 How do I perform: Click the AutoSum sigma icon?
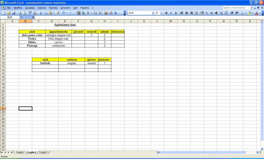(88, 13)
